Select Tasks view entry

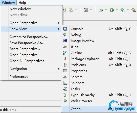(x=99, y=89)
